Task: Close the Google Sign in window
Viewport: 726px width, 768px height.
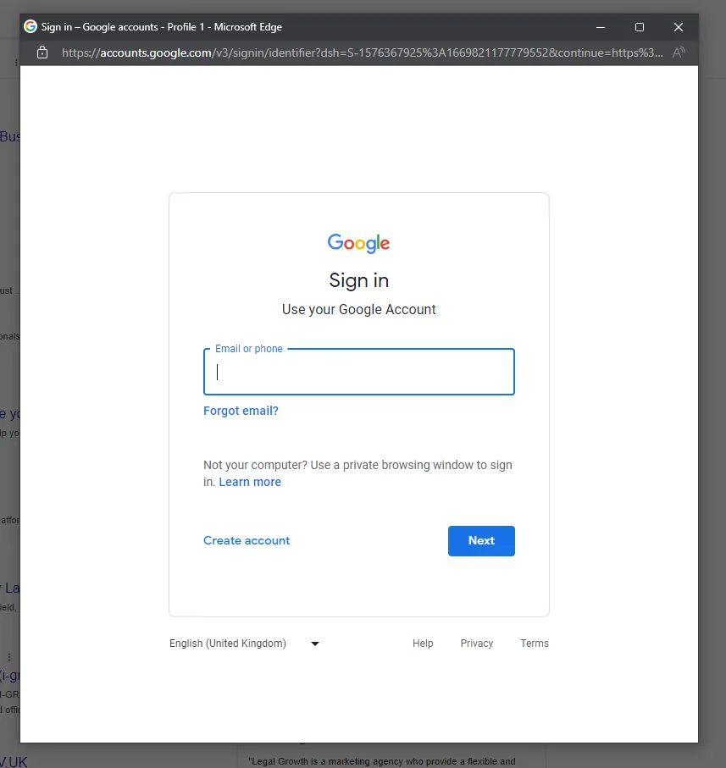Action: point(679,27)
